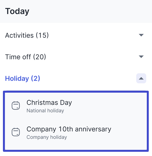Collapse the Holiday section with the up arrow
Image resolution: width=152 pixels, height=156 pixels.
click(x=141, y=78)
